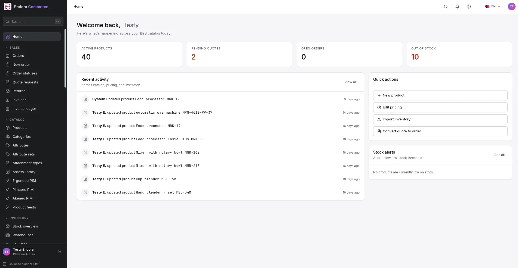The width and height of the screenshot is (518, 268).
Task: Open New order menu item
Action: coord(32,65)
